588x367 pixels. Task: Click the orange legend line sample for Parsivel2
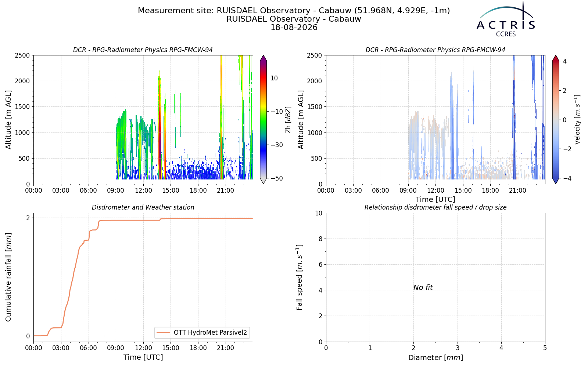point(163,333)
